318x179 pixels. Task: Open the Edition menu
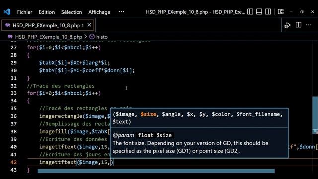click(x=47, y=12)
